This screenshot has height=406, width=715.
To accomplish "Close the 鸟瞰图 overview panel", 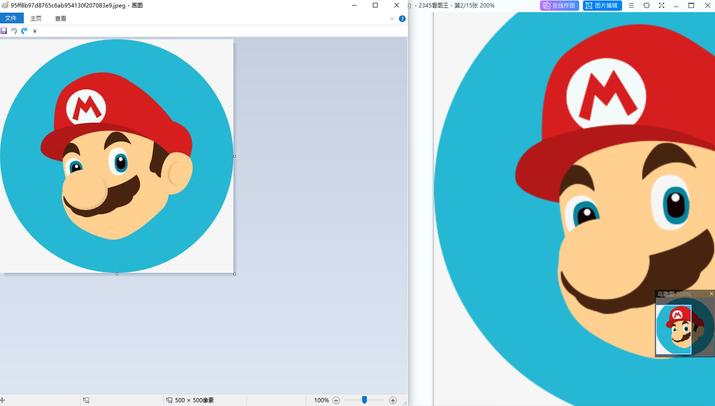I will (x=711, y=294).
